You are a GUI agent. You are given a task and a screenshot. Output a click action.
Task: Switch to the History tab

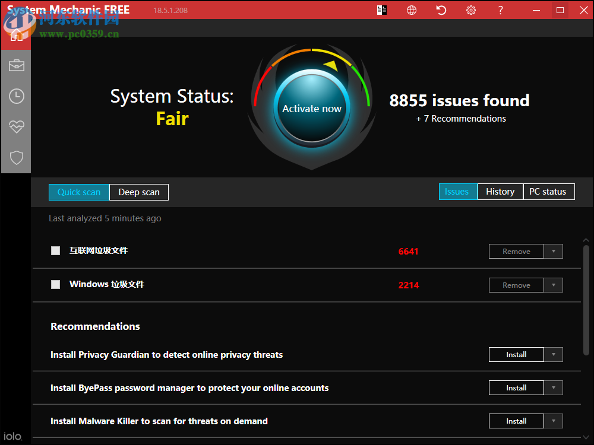(500, 191)
